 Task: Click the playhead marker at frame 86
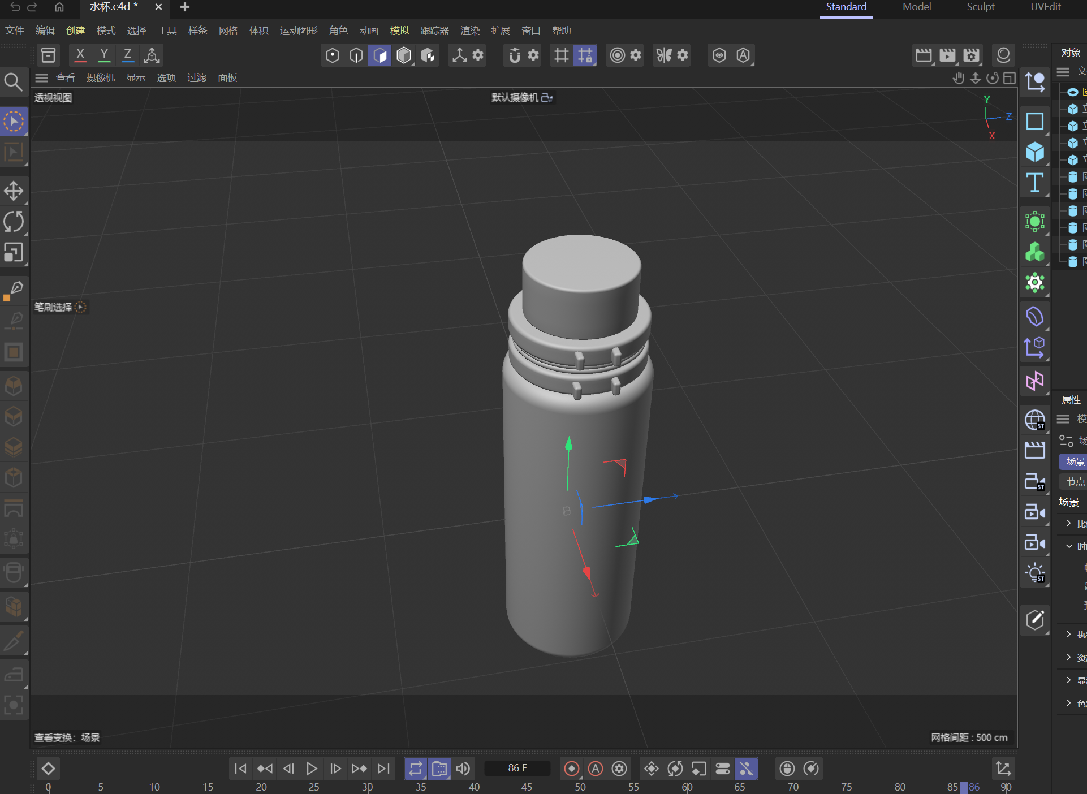(964, 787)
